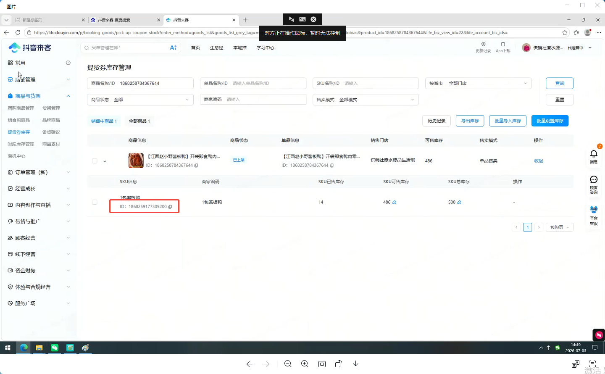Screen dimensions: 605x374
Task: Click the fit-to-window icon in viewer toolbar
Action: tap(322, 364)
